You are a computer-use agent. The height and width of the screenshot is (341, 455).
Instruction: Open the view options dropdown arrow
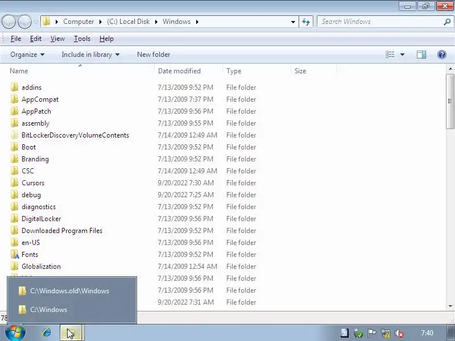[x=402, y=55]
